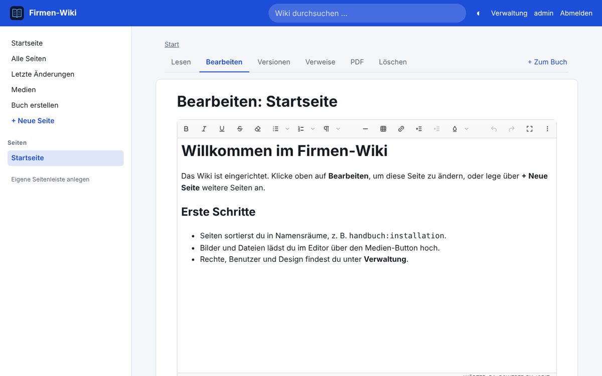Decrease indent of the text
This screenshot has width=602, height=376.
pos(437,129)
